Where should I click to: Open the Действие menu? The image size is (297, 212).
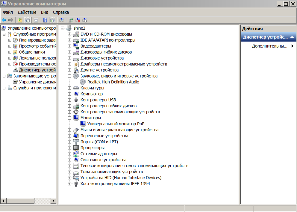[x=27, y=12]
